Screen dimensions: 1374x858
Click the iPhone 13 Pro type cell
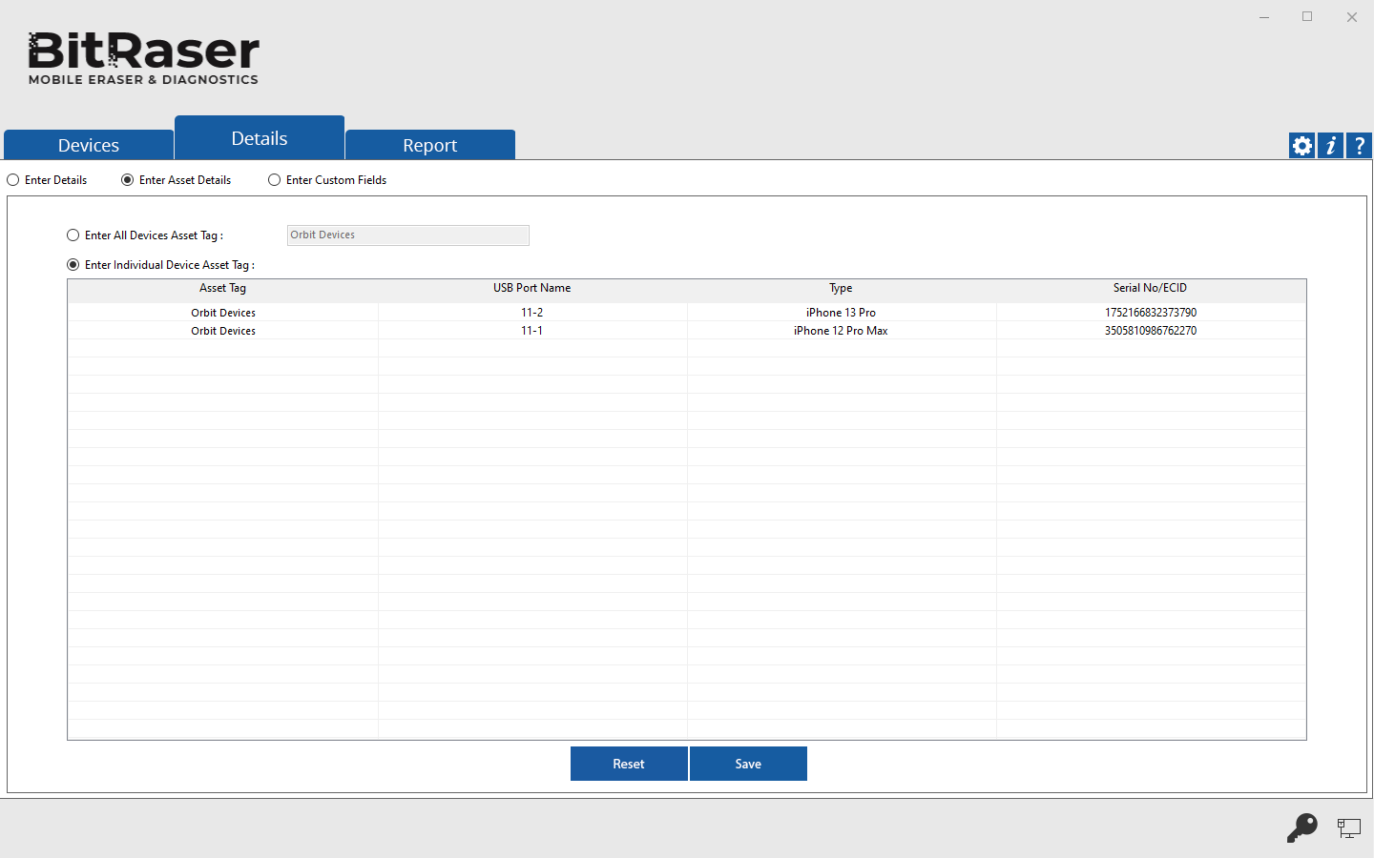(x=841, y=313)
